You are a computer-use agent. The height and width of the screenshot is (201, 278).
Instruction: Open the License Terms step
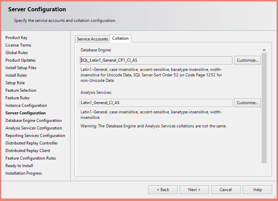pyautogui.click(x=18, y=45)
